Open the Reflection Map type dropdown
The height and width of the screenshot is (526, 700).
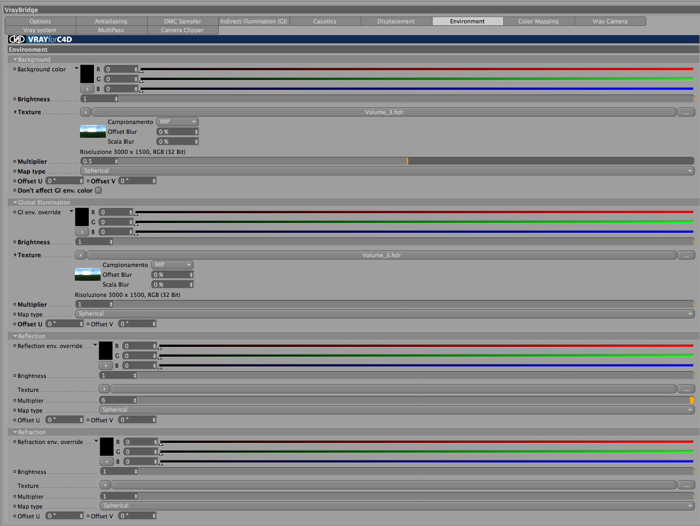396,410
